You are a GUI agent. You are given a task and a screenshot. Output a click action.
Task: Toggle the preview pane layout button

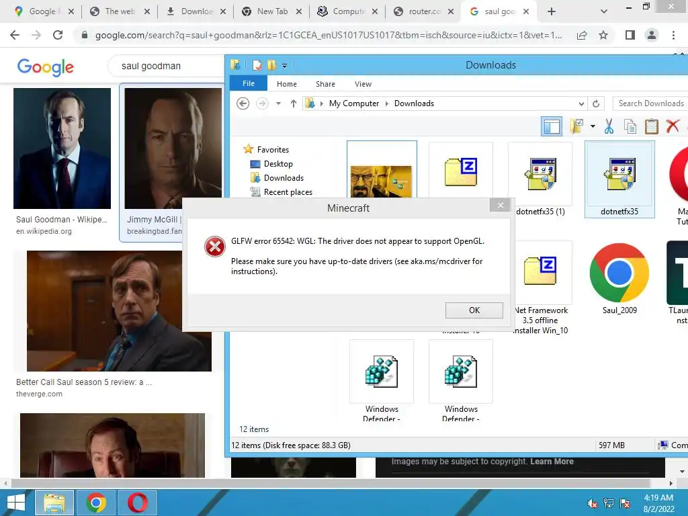pyautogui.click(x=552, y=127)
